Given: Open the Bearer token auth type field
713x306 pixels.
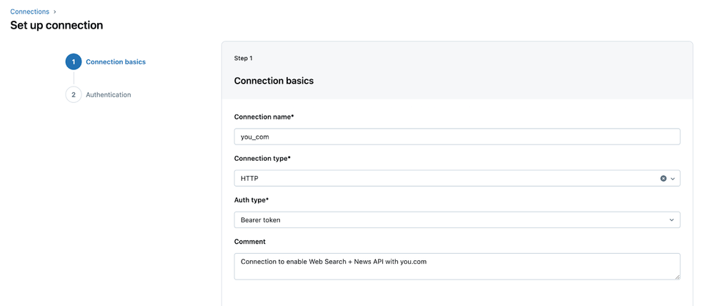Looking at the screenshot, I should [x=443, y=219].
